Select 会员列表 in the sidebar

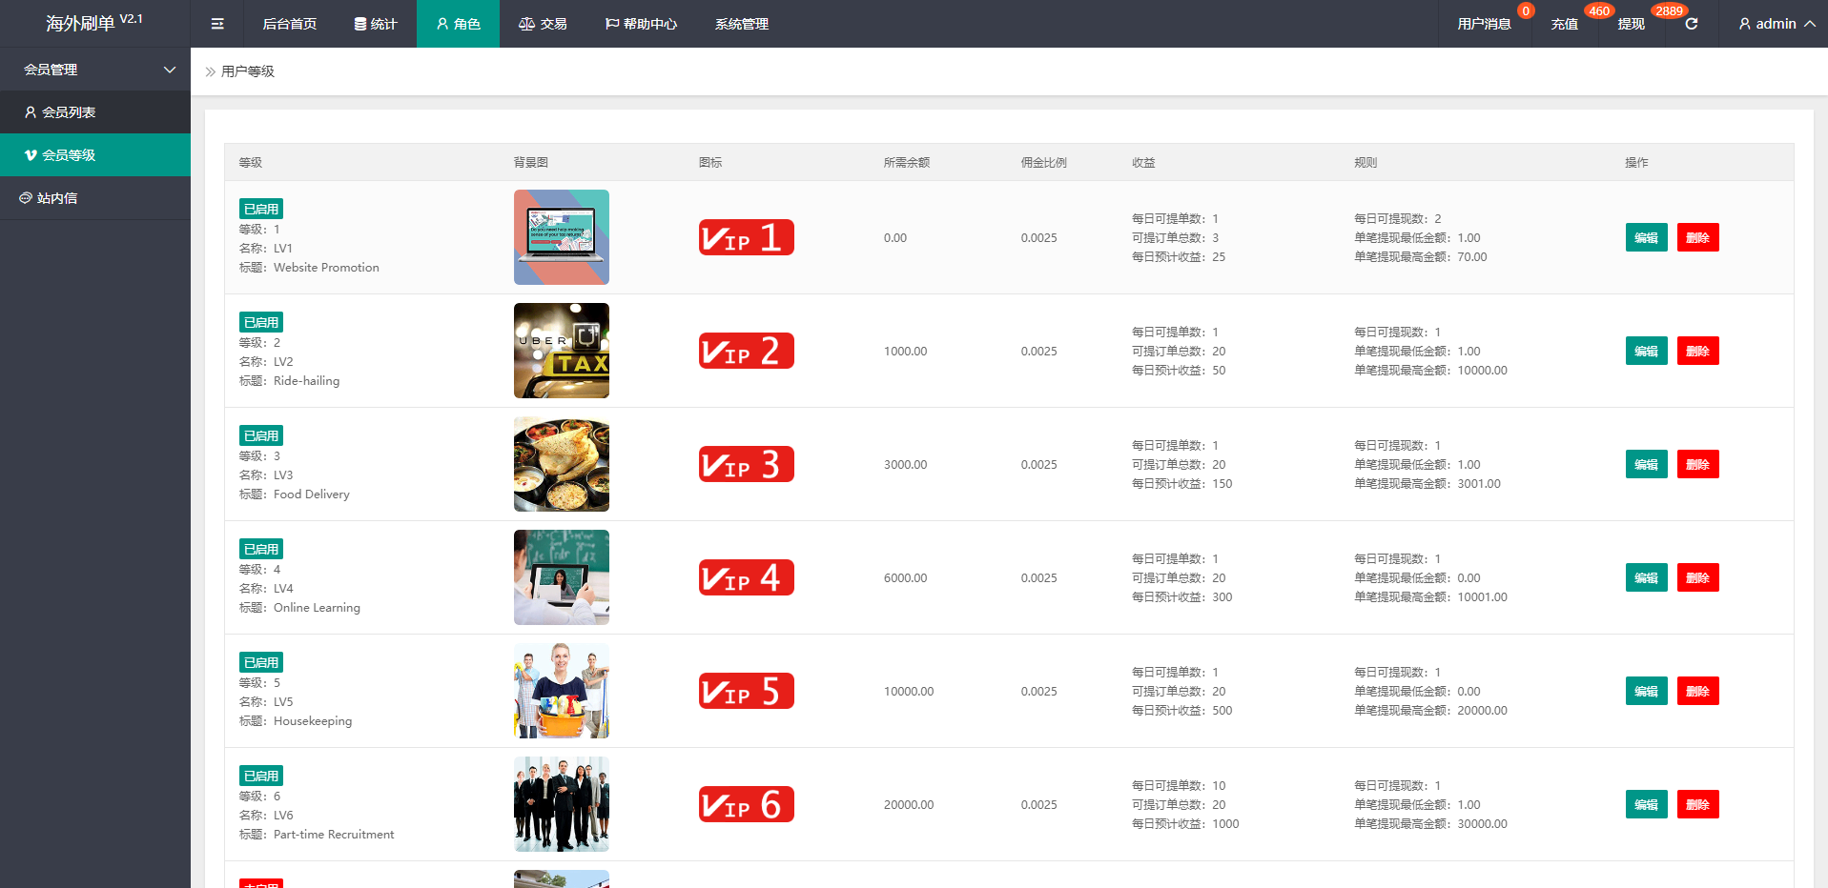click(x=69, y=112)
